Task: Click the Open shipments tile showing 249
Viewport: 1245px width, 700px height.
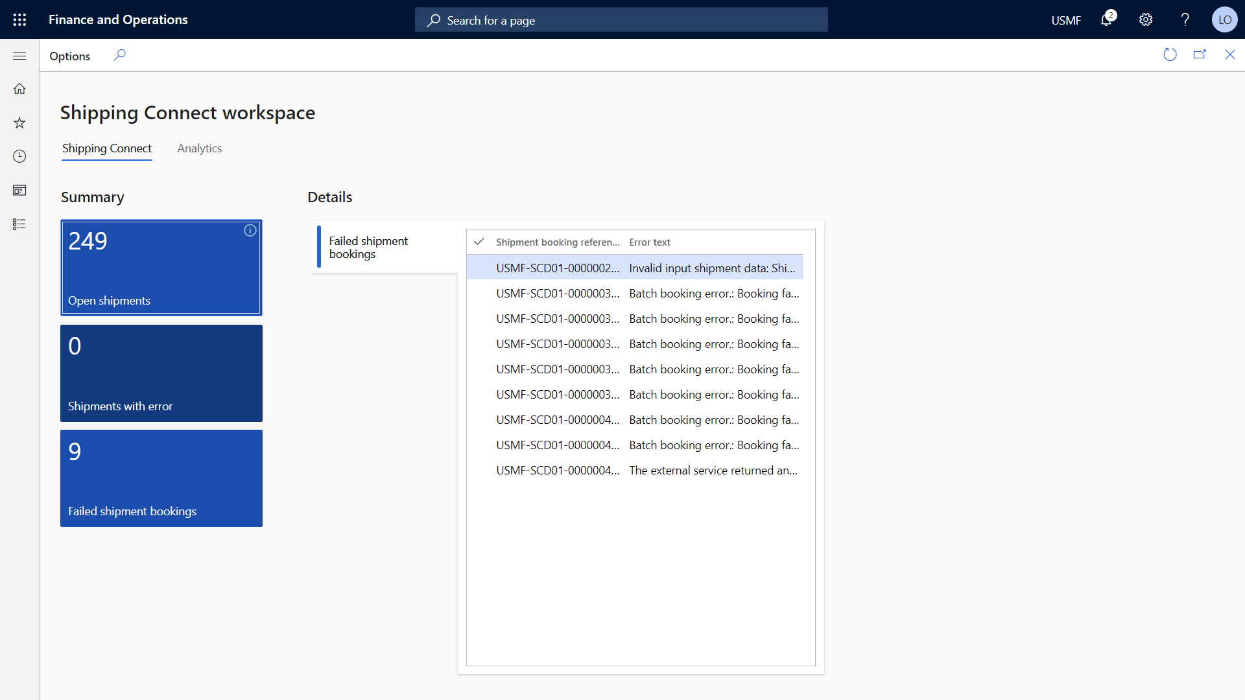Action: tap(161, 267)
